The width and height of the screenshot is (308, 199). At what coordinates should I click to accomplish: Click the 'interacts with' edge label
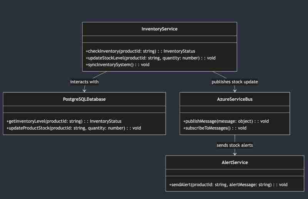coord(84,82)
